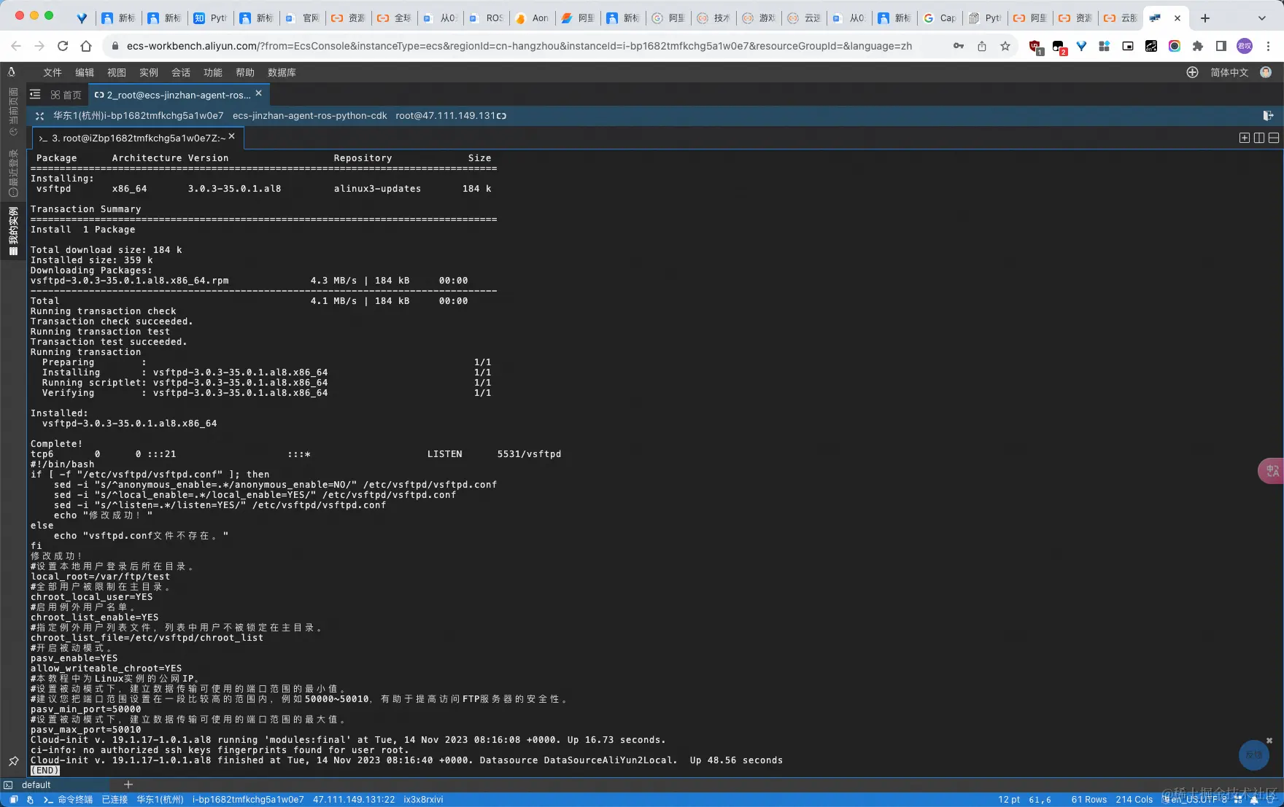Click the blue floating assistant button
The image size is (1284, 807).
(1254, 755)
